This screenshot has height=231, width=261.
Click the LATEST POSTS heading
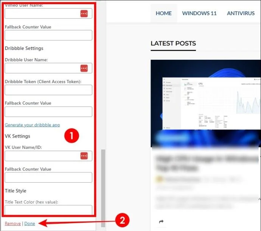[173, 43]
